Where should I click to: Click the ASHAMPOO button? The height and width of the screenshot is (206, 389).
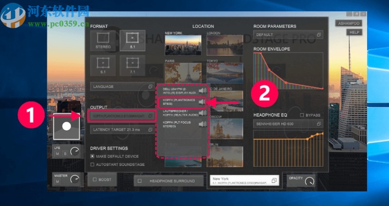pos(348,23)
